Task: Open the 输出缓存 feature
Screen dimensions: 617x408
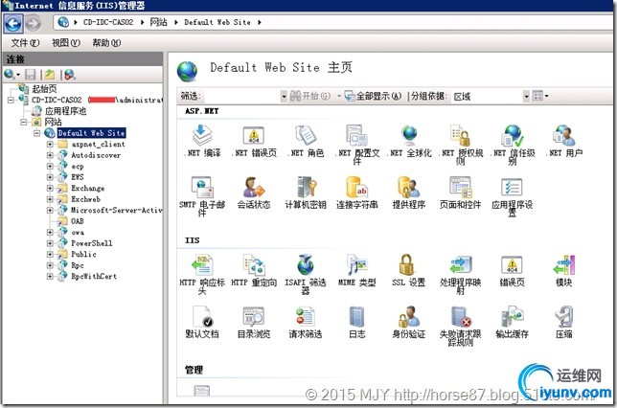Action: coord(513,322)
